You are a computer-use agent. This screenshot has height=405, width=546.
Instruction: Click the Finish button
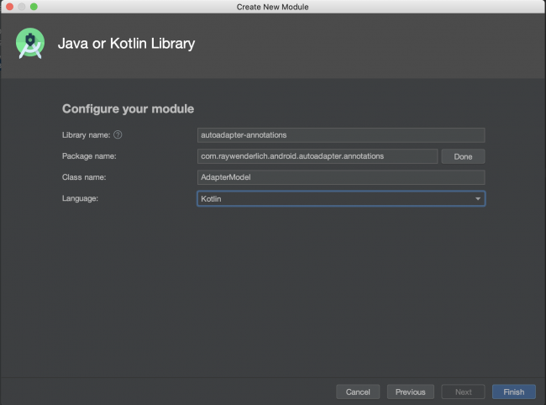pyautogui.click(x=513, y=392)
